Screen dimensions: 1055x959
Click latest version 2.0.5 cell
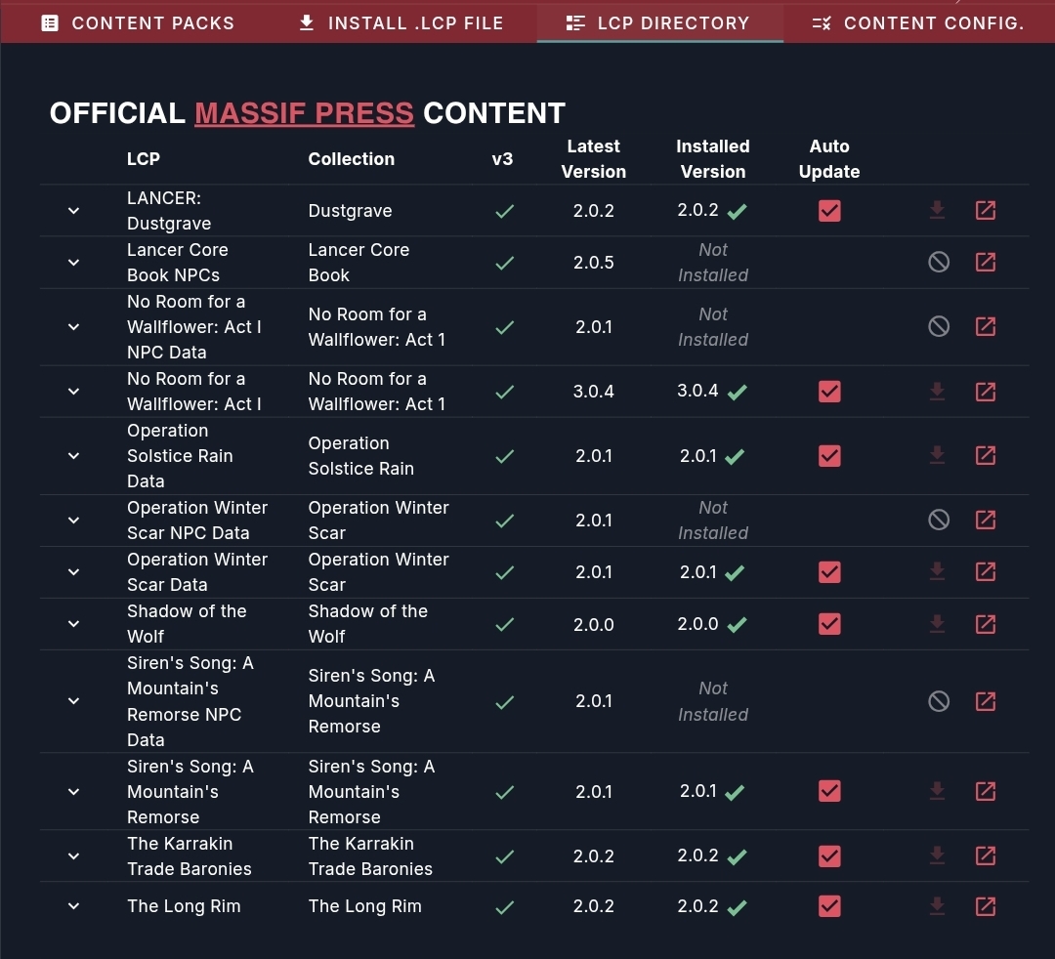(594, 263)
